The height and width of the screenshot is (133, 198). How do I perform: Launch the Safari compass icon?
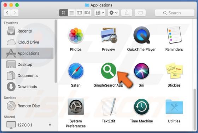pos(76,71)
